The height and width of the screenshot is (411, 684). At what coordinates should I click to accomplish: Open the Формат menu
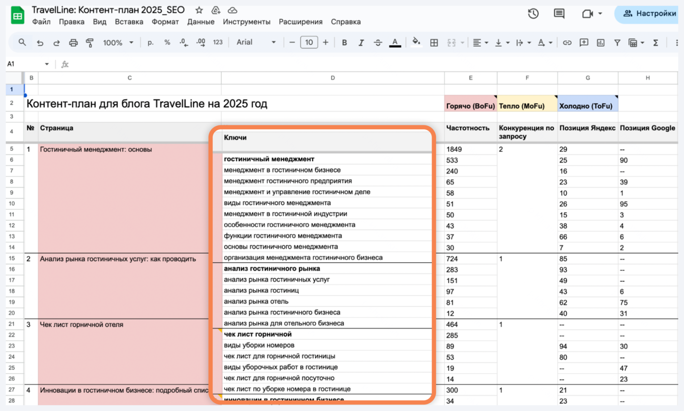165,22
